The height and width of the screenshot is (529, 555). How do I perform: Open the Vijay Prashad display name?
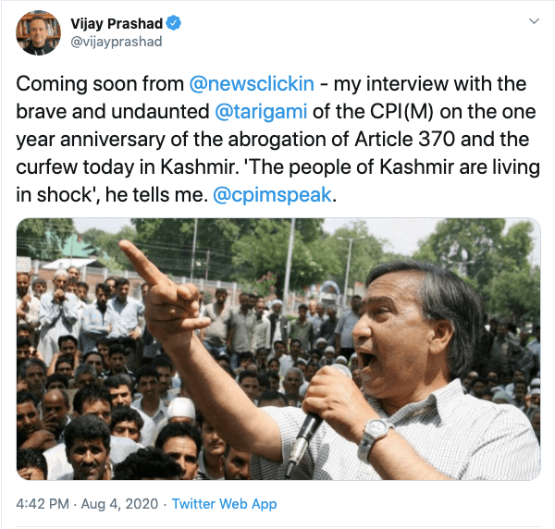pyautogui.click(x=117, y=23)
